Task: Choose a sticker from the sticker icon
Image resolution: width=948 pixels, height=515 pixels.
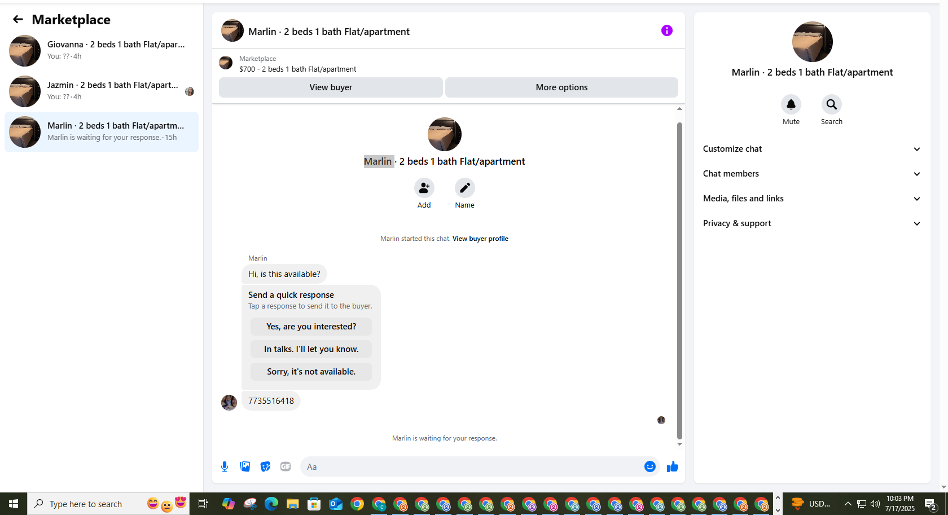Action: pyautogui.click(x=265, y=466)
